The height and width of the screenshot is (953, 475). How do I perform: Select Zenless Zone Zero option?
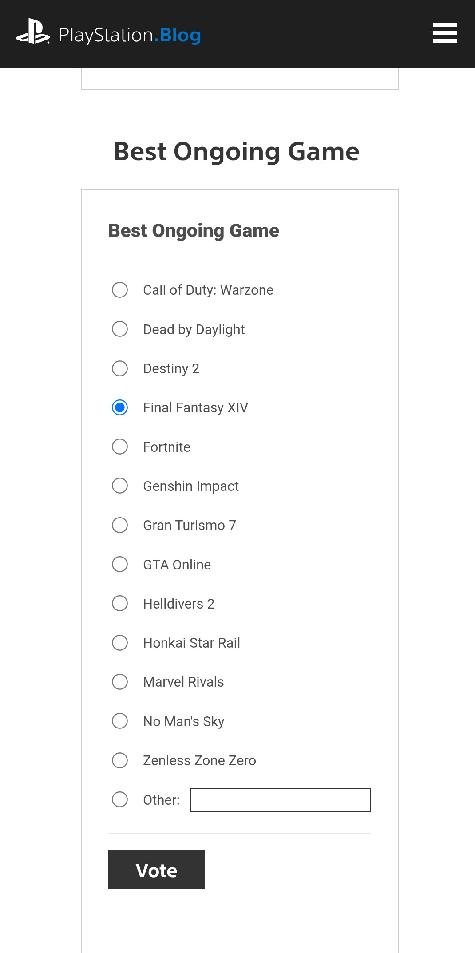point(120,760)
